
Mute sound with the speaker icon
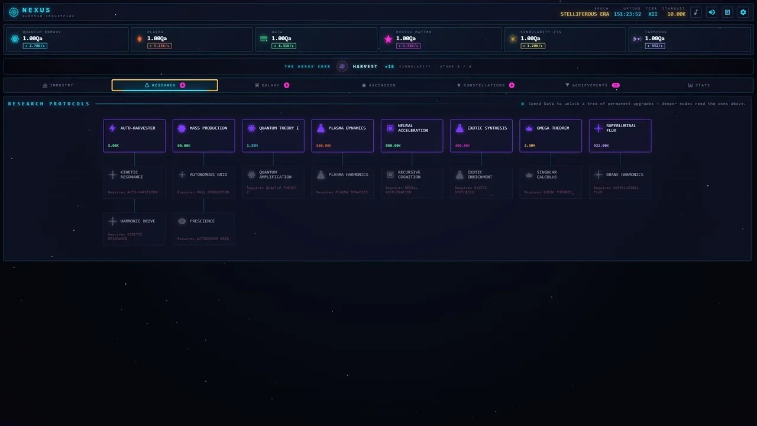(x=711, y=12)
